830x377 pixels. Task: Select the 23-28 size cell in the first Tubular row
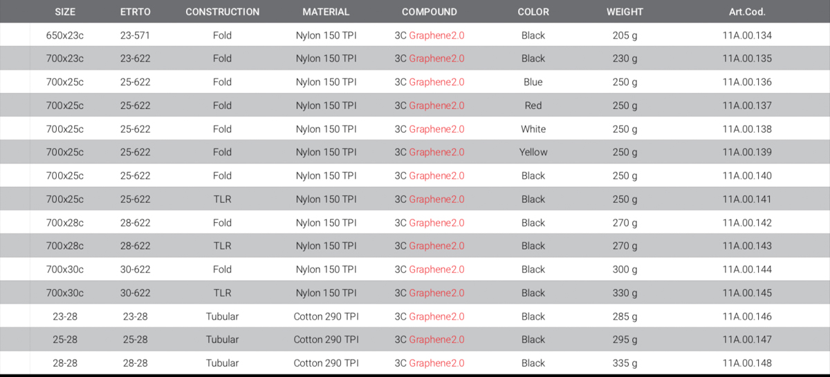[x=65, y=316]
